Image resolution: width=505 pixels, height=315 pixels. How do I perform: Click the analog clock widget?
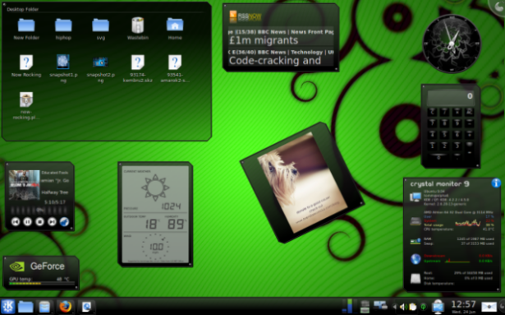click(451, 44)
